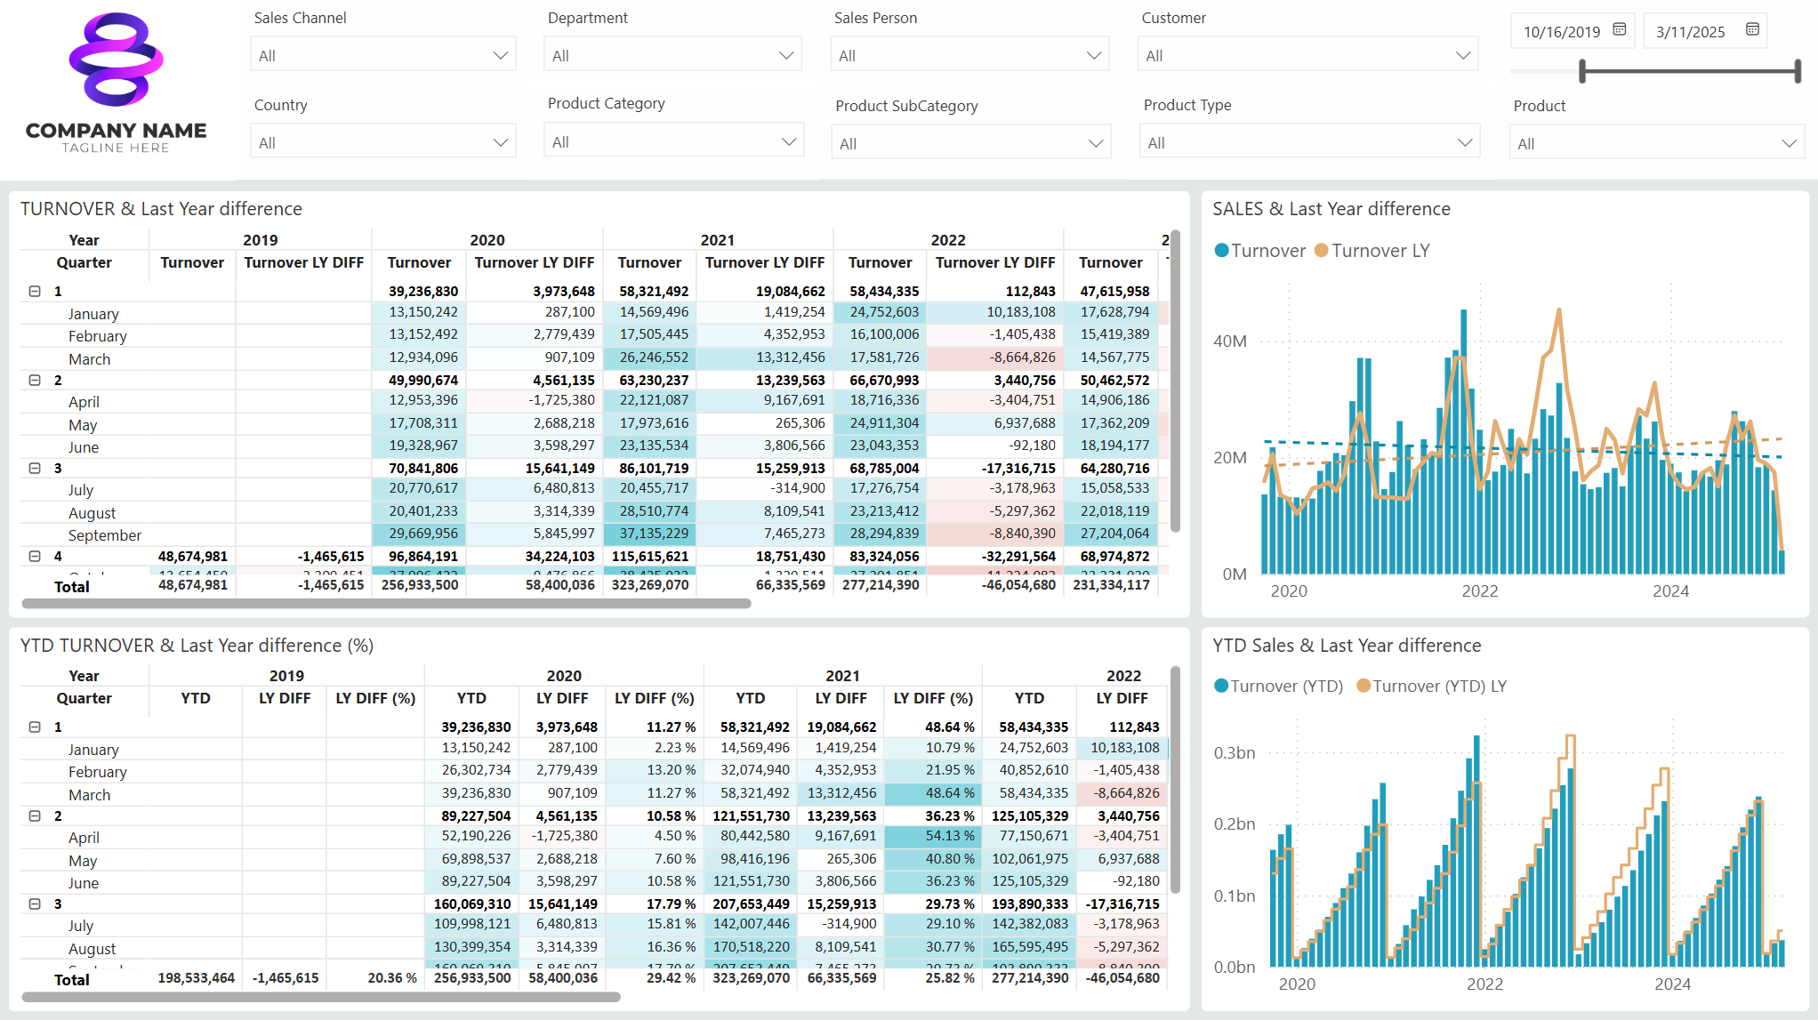Image resolution: width=1818 pixels, height=1020 pixels.
Task: Open calendar picker for end date 3/11/2025
Action: tap(1752, 29)
